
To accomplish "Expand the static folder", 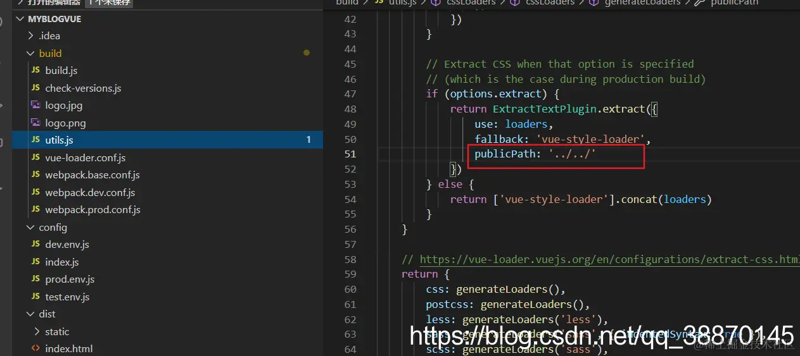I will click(37, 331).
